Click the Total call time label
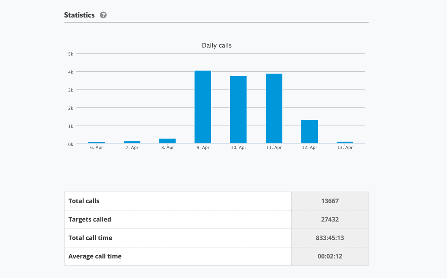The height and width of the screenshot is (278, 447). pyautogui.click(x=90, y=238)
